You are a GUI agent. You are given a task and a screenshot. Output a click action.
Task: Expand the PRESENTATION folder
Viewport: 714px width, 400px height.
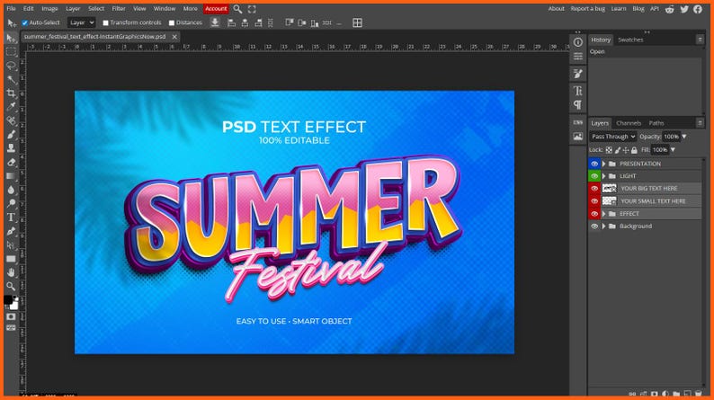(604, 164)
